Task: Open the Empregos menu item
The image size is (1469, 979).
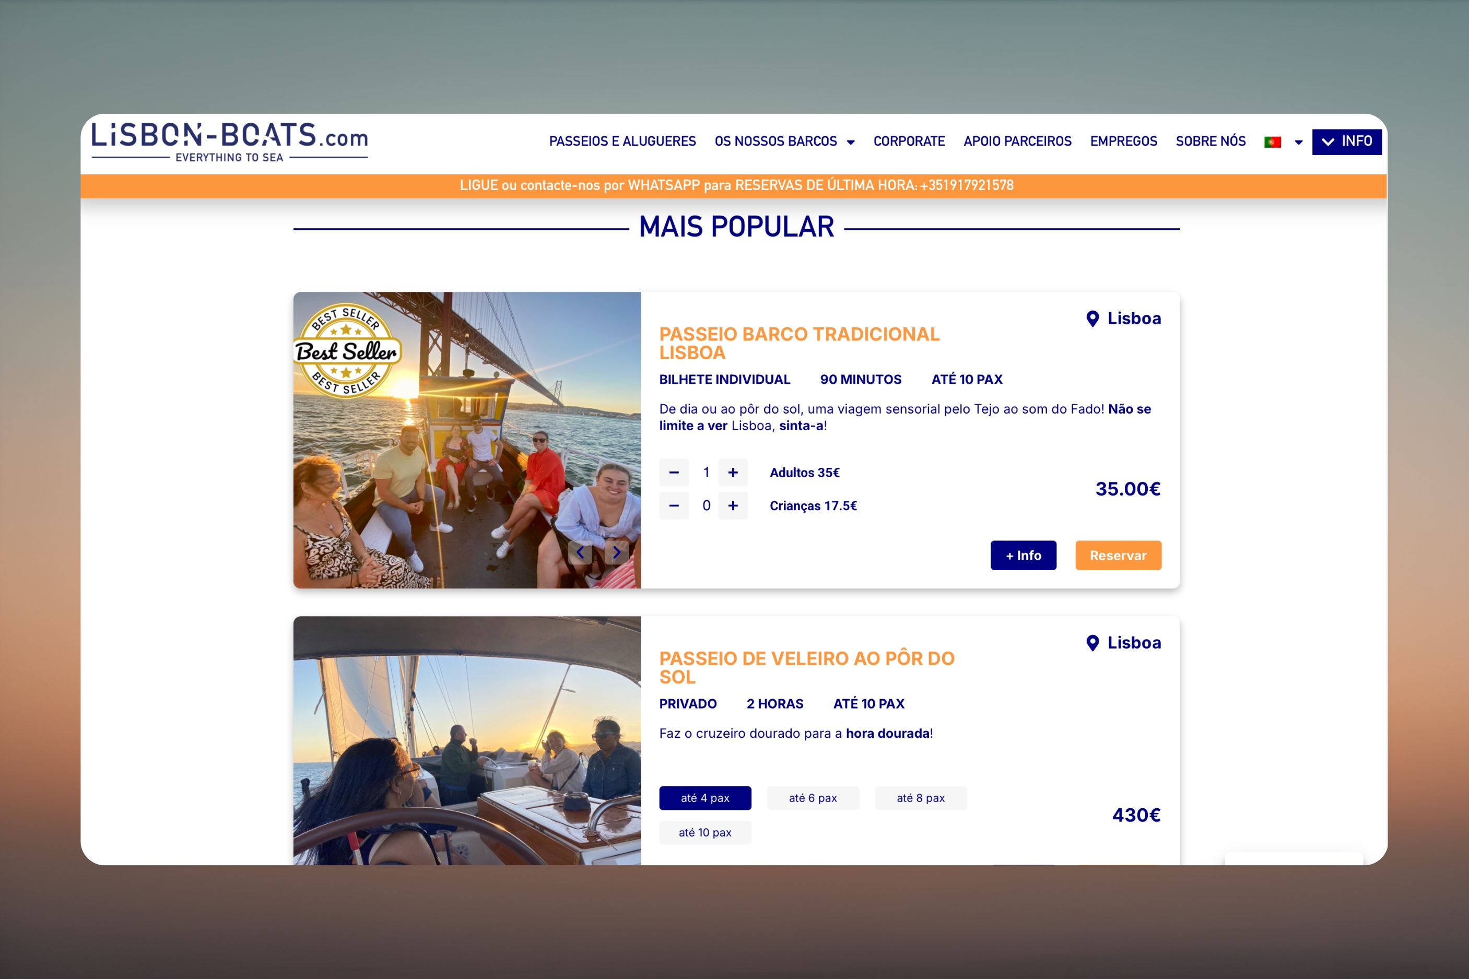Action: [x=1123, y=141]
